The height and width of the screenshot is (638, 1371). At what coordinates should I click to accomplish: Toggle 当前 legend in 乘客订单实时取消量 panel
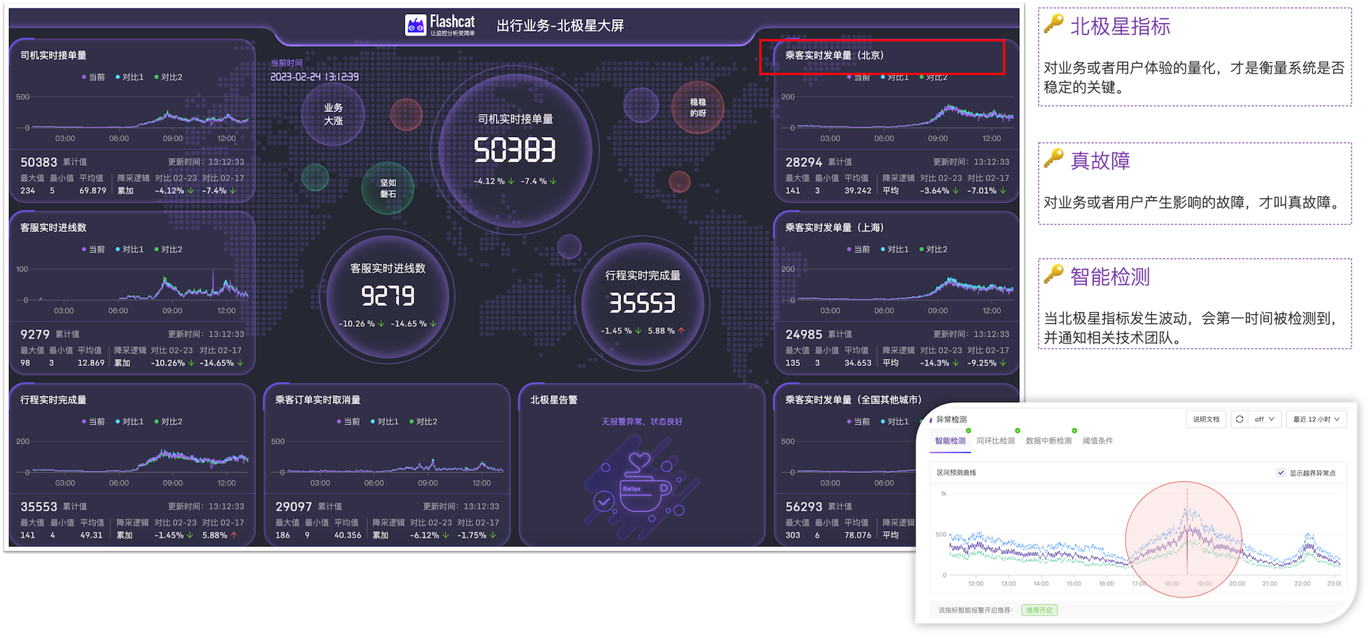coord(348,421)
